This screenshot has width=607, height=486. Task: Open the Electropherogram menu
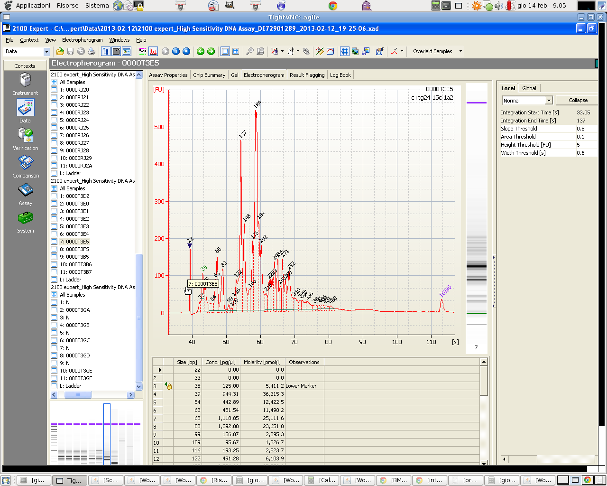click(82, 40)
